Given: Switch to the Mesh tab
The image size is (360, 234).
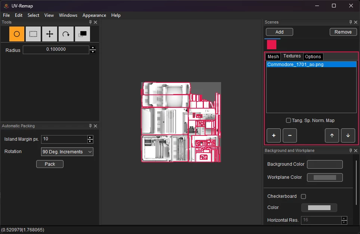Looking at the screenshot, I should point(273,57).
